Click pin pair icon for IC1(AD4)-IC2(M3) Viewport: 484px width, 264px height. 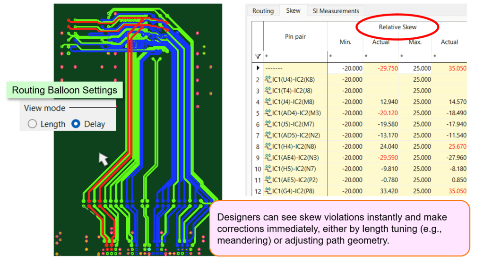click(268, 112)
